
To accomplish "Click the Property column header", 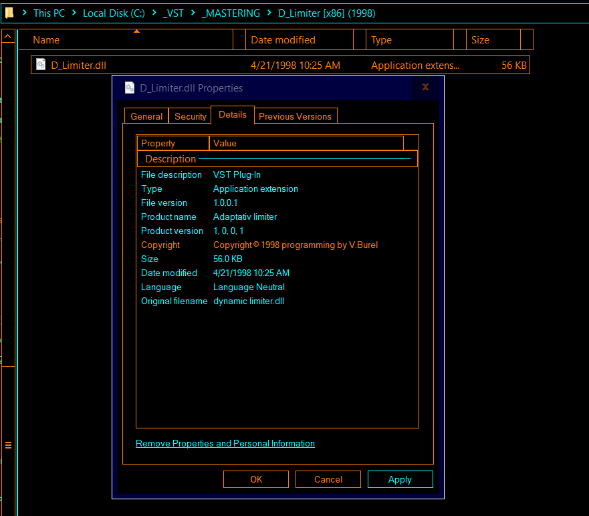I will [173, 143].
